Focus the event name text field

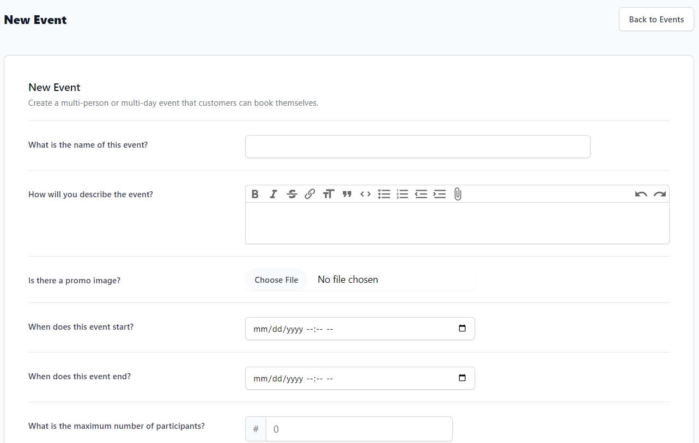point(417,147)
